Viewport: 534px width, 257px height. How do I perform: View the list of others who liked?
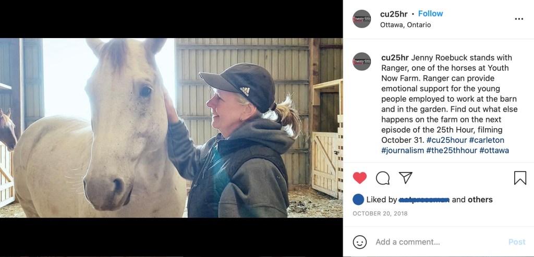coord(480,200)
